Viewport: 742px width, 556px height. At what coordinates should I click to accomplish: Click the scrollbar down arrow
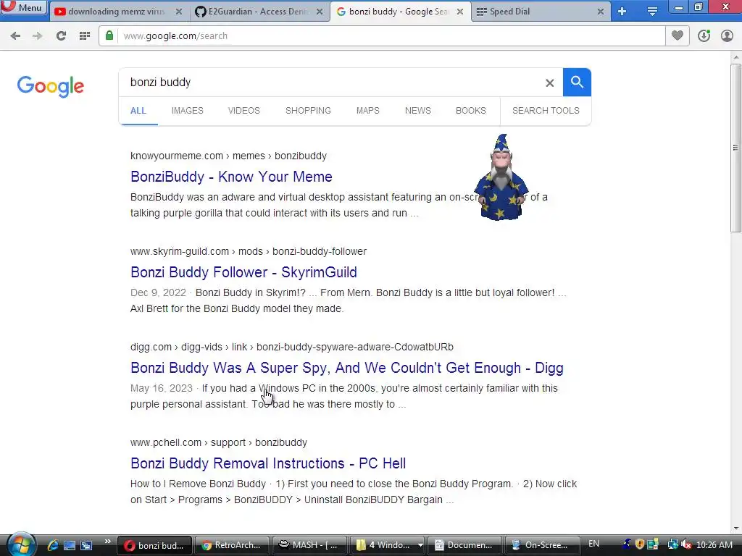coord(735,528)
